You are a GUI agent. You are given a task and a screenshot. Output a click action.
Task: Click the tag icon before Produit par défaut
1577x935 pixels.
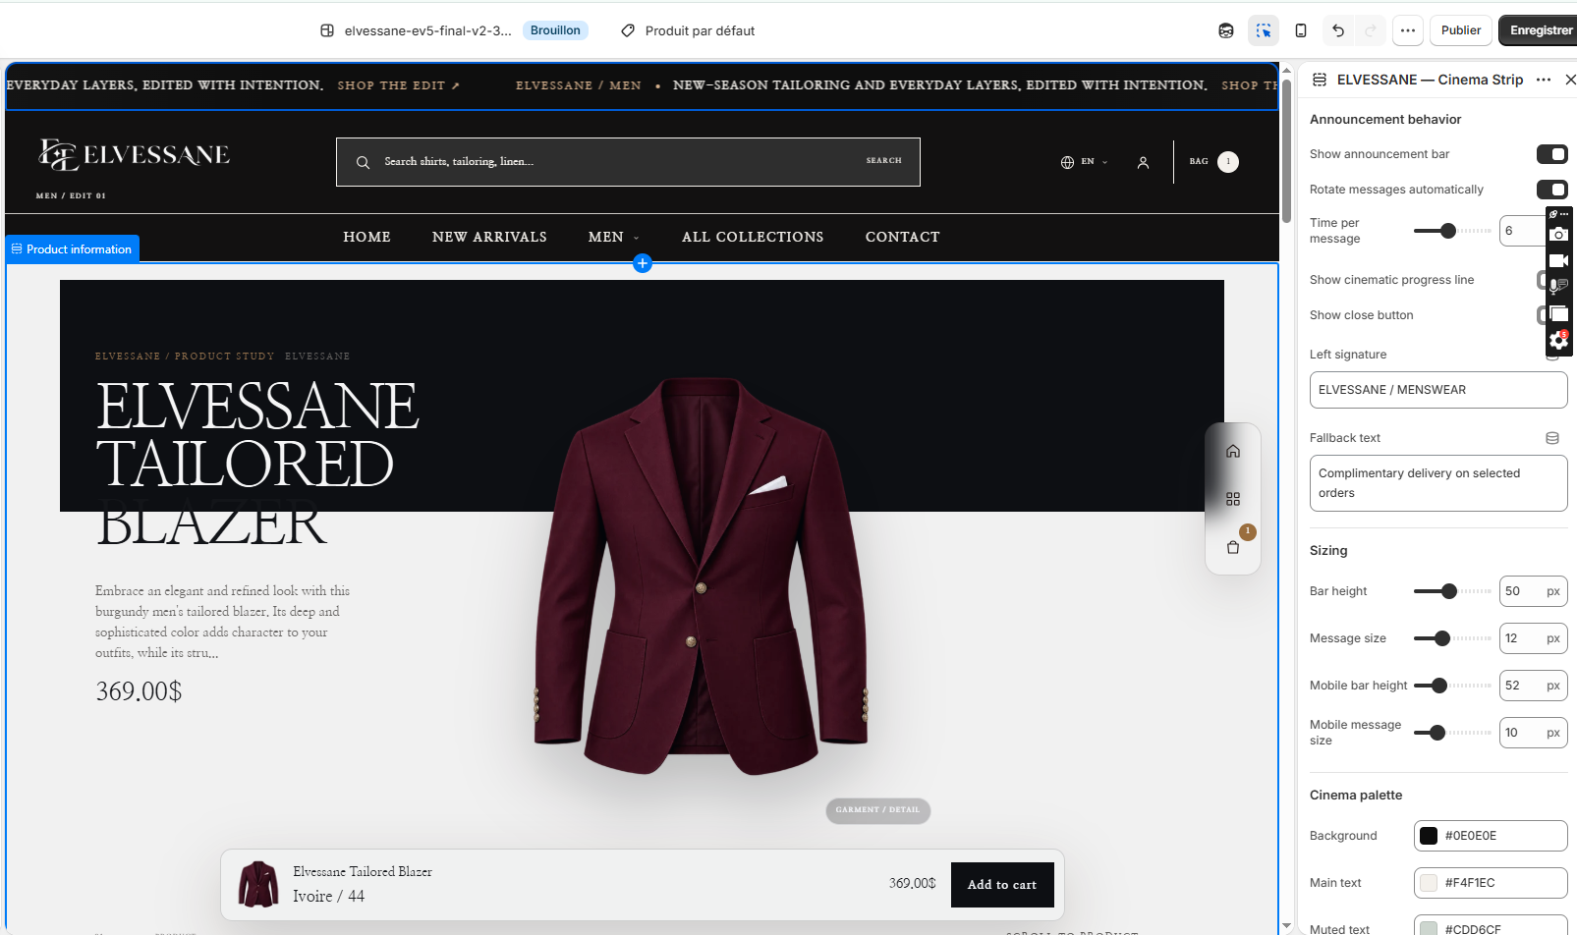point(628,30)
